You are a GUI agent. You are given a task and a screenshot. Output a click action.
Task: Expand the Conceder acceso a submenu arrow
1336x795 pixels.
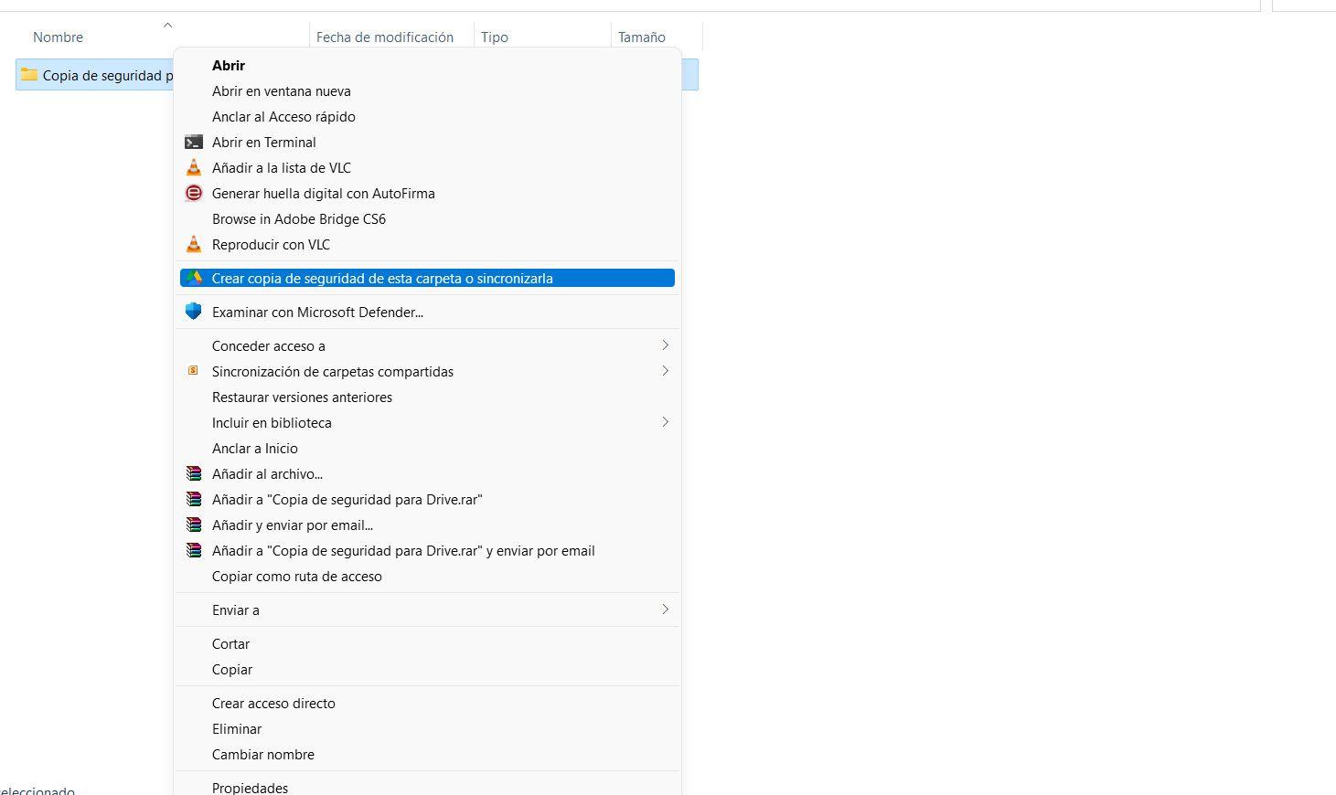tap(665, 345)
